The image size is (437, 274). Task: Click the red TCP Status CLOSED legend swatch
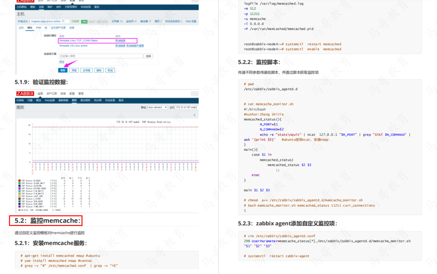pyautogui.click(x=19, y=181)
